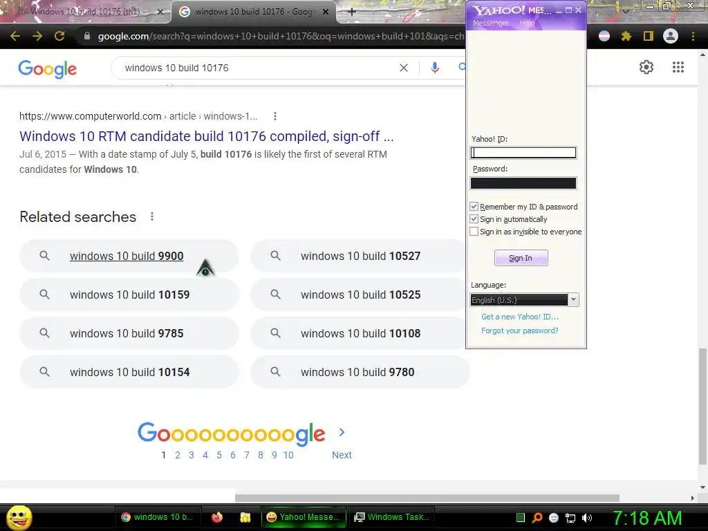The height and width of the screenshot is (531, 708).
Task: Click Forgot your password link
Action: (520, 330)
